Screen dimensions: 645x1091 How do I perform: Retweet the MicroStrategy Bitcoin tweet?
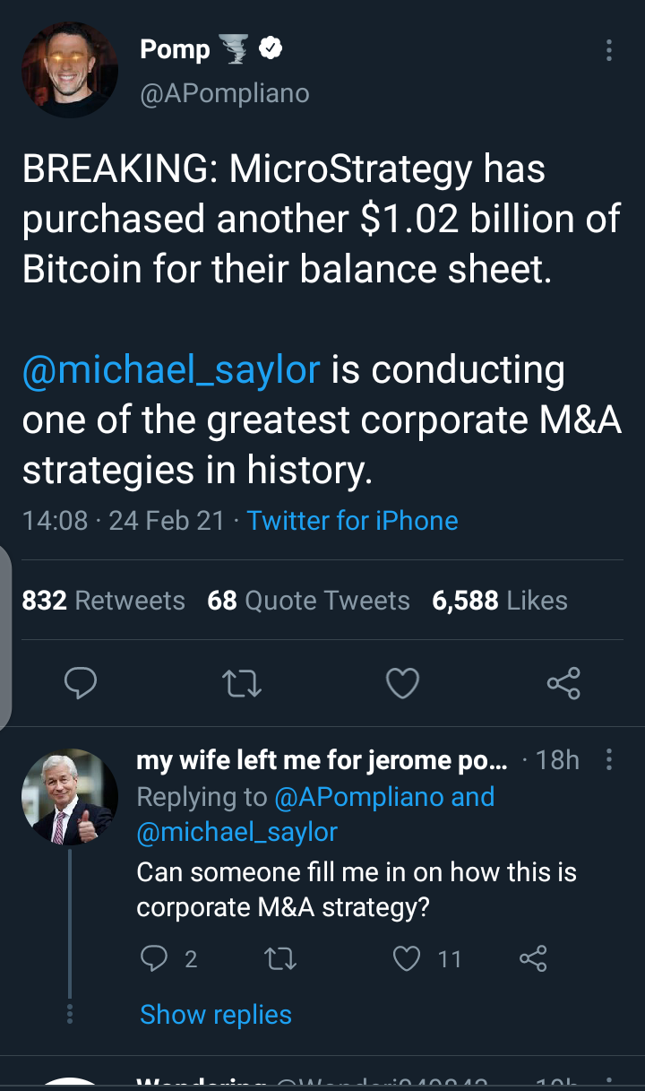pos(241,685)
